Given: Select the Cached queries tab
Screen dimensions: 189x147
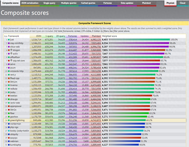Looking at the screenshot, I should point(89,3).
